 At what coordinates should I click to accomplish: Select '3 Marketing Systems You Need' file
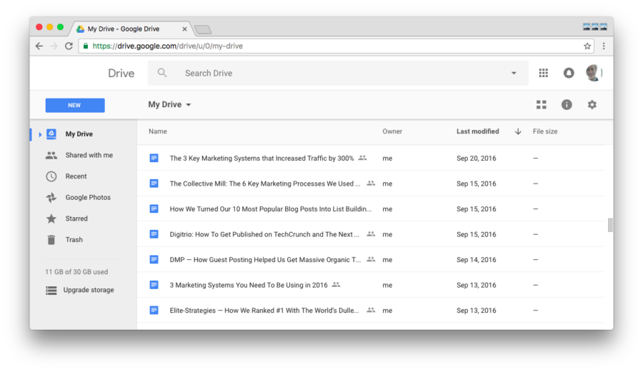pyautogui.click(x=249, y=285)
